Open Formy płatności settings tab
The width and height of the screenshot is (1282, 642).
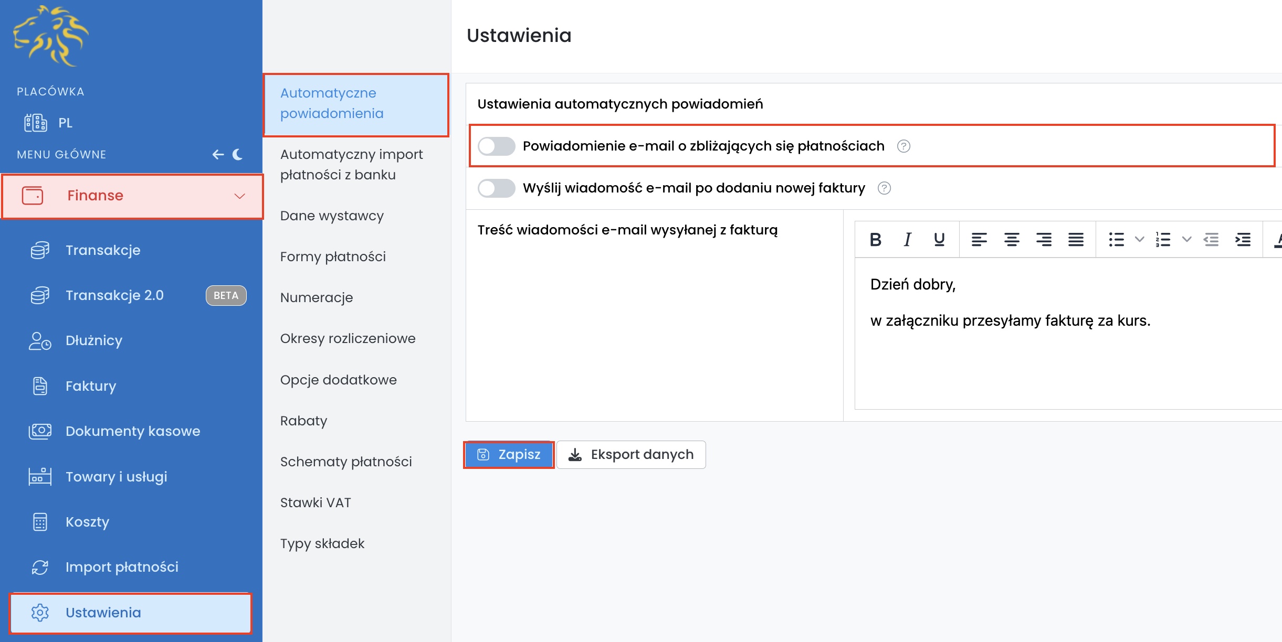click(x=333, y=256)
